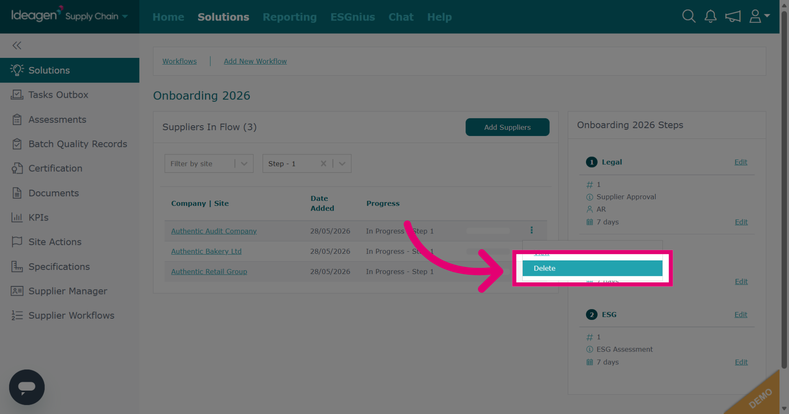Open notifications bell icon

point(711,16)
